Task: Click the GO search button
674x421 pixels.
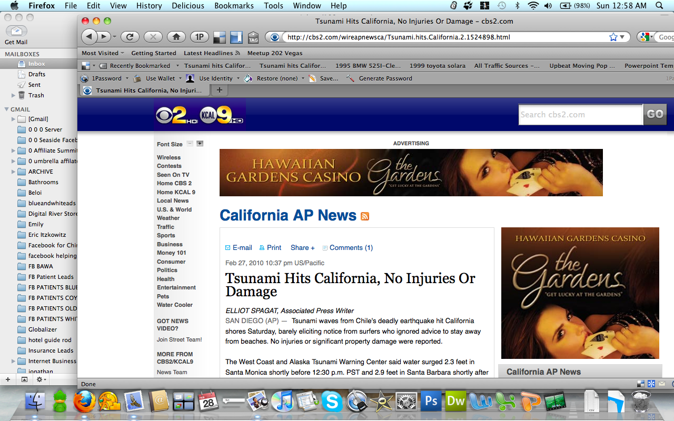Action: [655, 114]
